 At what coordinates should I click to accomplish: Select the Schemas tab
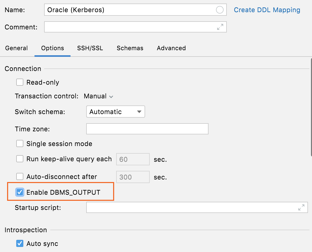click(x=130, y=48)
